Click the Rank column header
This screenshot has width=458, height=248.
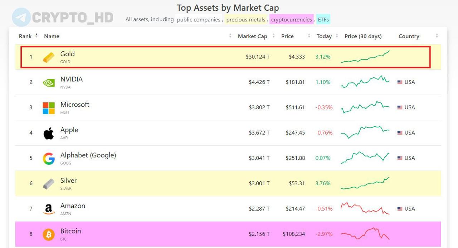25,36
